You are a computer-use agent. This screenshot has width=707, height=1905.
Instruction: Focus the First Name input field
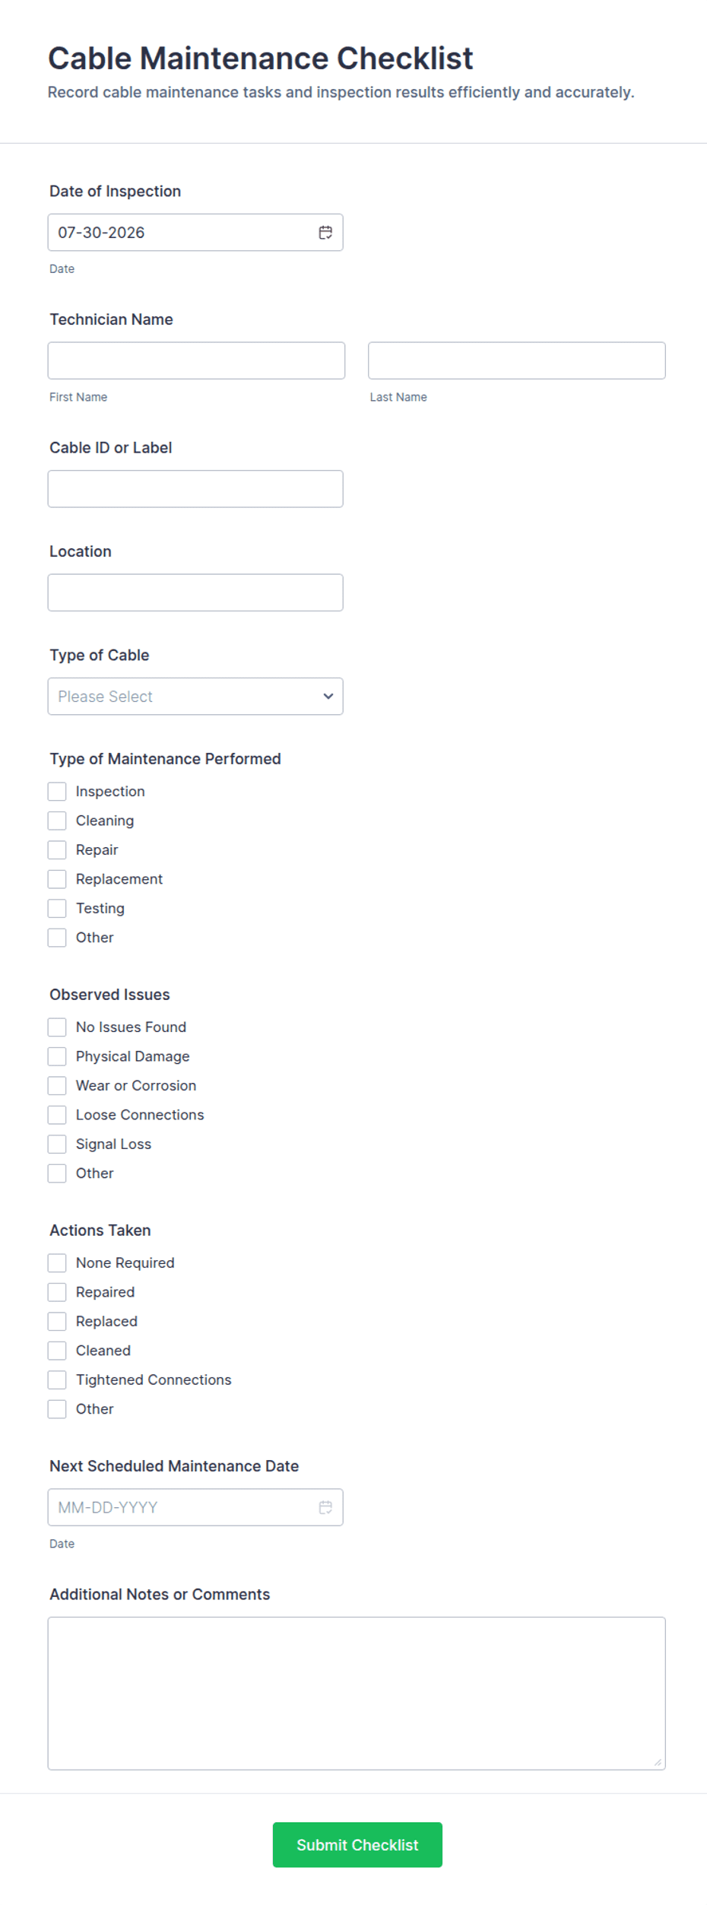point(196,360)
